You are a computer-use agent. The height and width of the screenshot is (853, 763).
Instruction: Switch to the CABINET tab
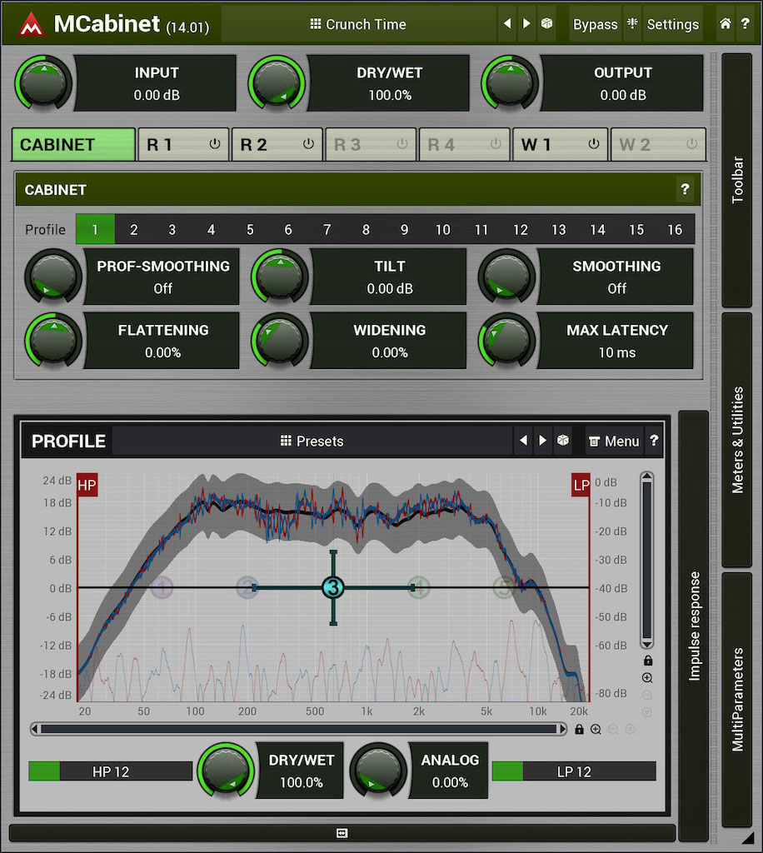73,144
